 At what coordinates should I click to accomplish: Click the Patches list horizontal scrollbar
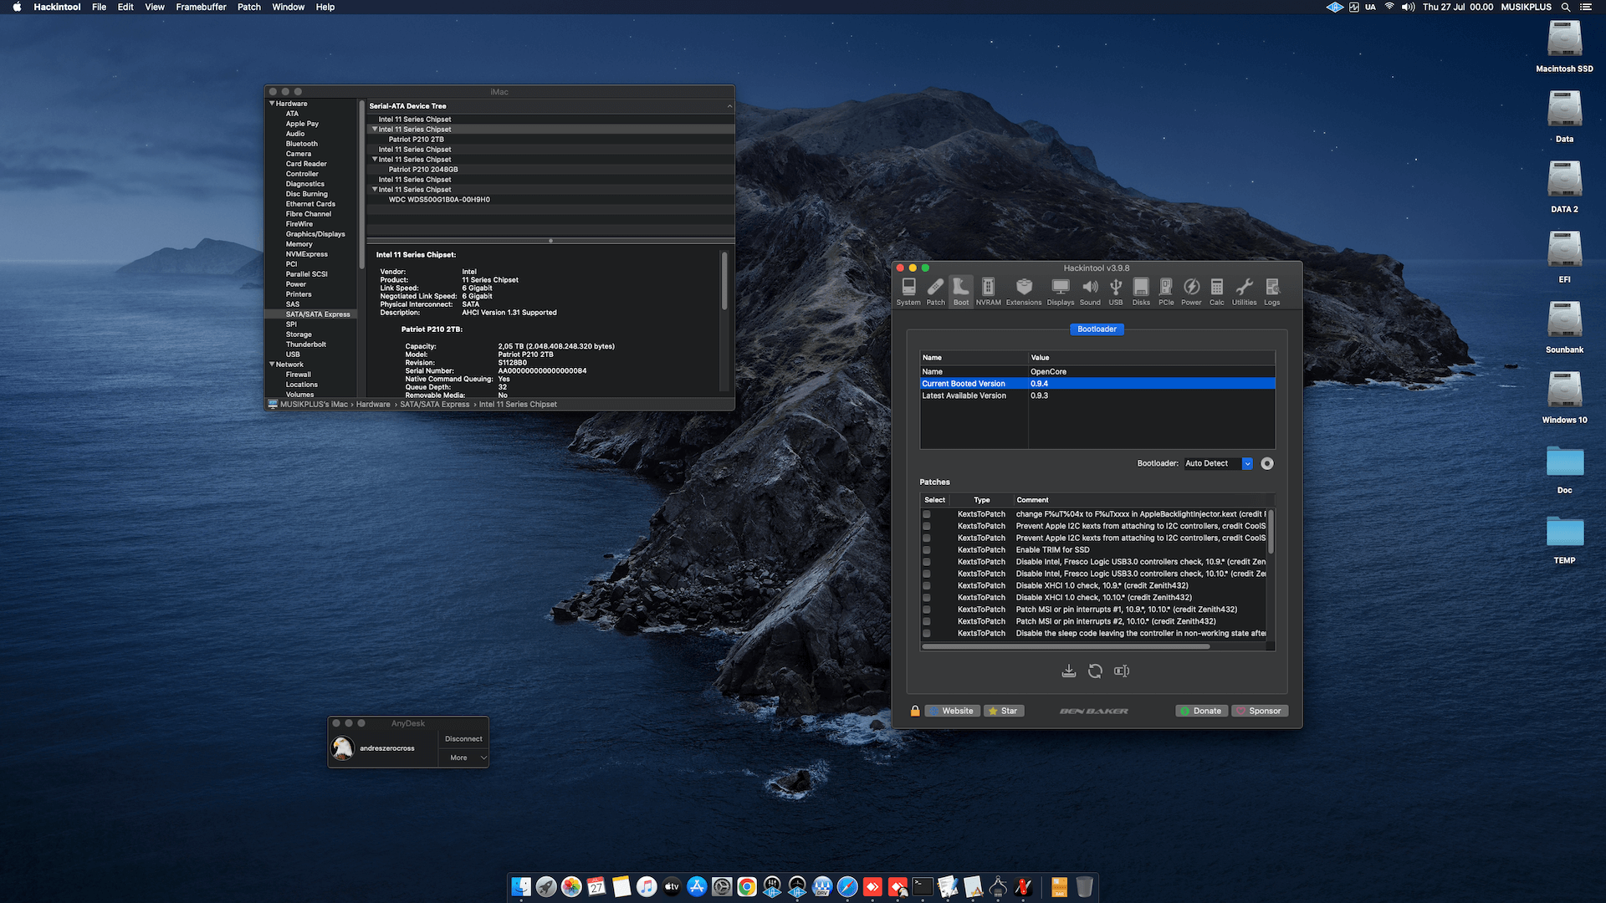tap(1066, 646)
